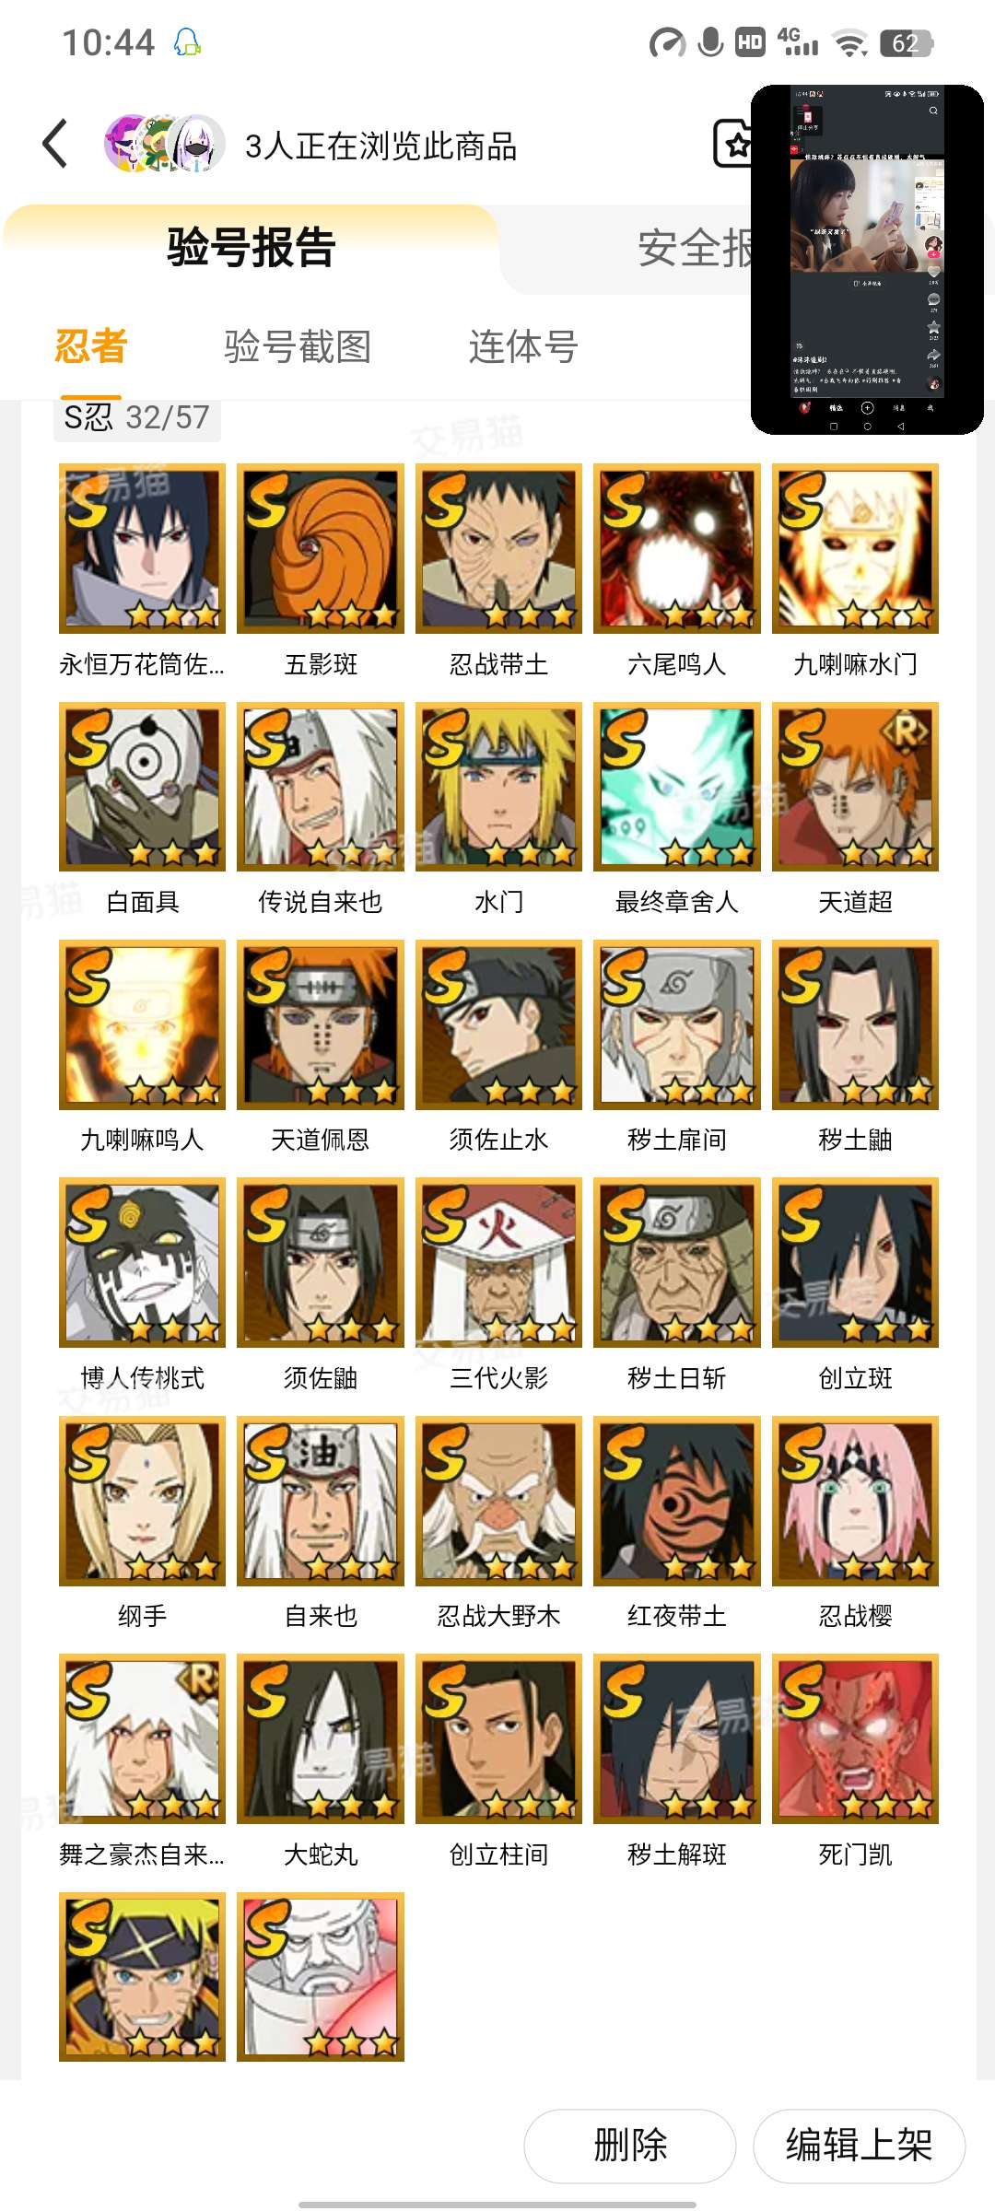Switch to the 安全报 tab
Screen dimensions: 995x2211
(695, 247)
